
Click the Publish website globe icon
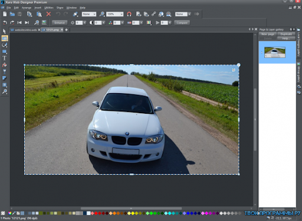161,14
